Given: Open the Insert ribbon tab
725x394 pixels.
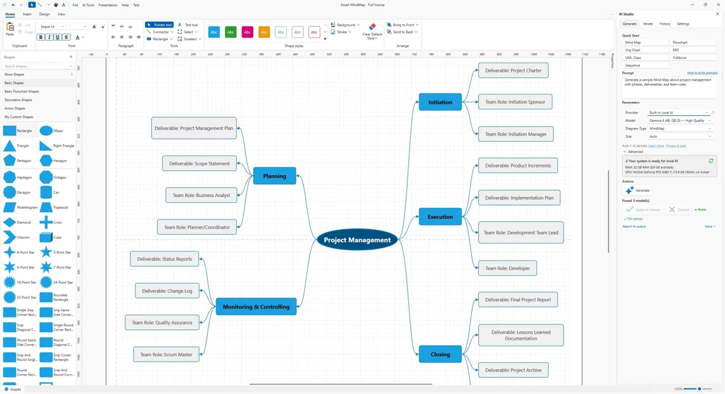Looking at the screenshot, I should [x=27, y=14].
